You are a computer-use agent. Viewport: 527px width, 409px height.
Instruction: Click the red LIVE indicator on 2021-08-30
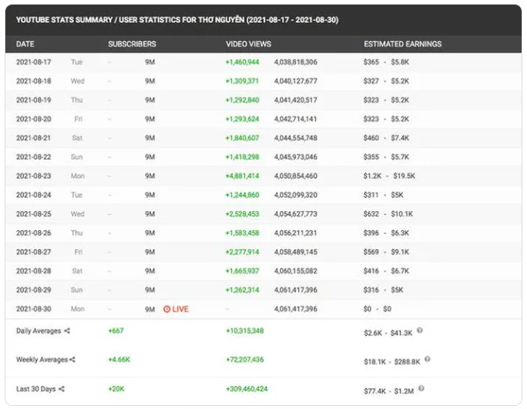pos(176,309)
